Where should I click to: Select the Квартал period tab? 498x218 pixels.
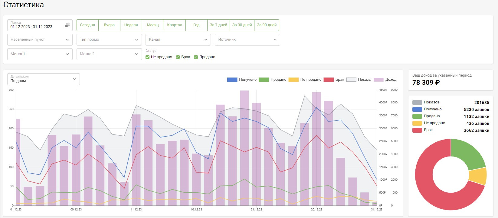click(175, 25)
